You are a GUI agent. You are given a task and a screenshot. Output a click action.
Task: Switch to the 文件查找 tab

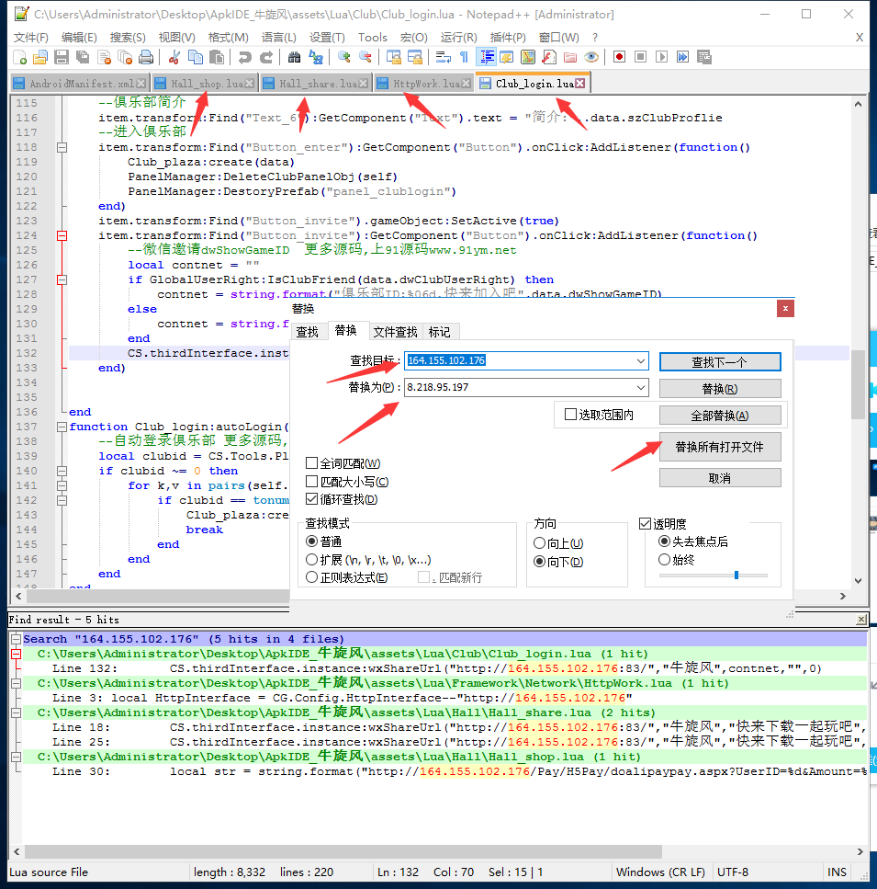396,332
